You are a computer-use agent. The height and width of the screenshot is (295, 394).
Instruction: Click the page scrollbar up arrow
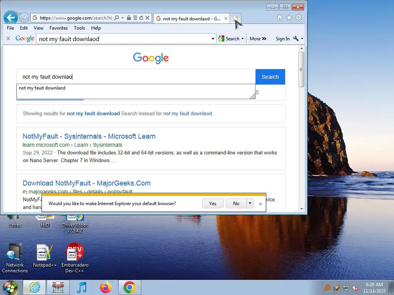click(302, 48)
